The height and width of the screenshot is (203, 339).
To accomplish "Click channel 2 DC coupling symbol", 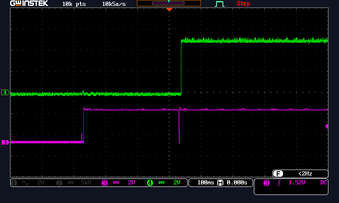I will (x=71, y=183).
